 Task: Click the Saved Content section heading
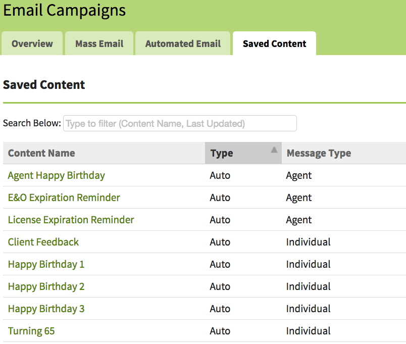point(44,84)
